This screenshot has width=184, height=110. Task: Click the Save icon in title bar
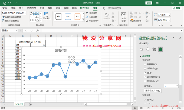(x=5, y=3)
